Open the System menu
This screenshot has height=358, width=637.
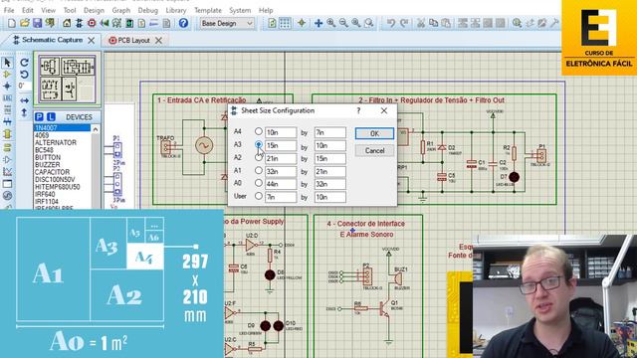pyautogui.click(x=240, y=10)
